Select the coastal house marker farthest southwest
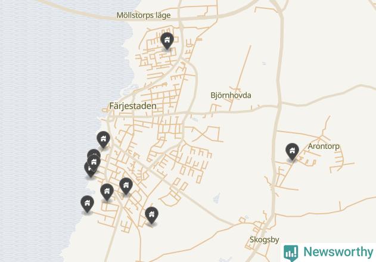Screen dimensions: 376x262 [x=87, y=204]
